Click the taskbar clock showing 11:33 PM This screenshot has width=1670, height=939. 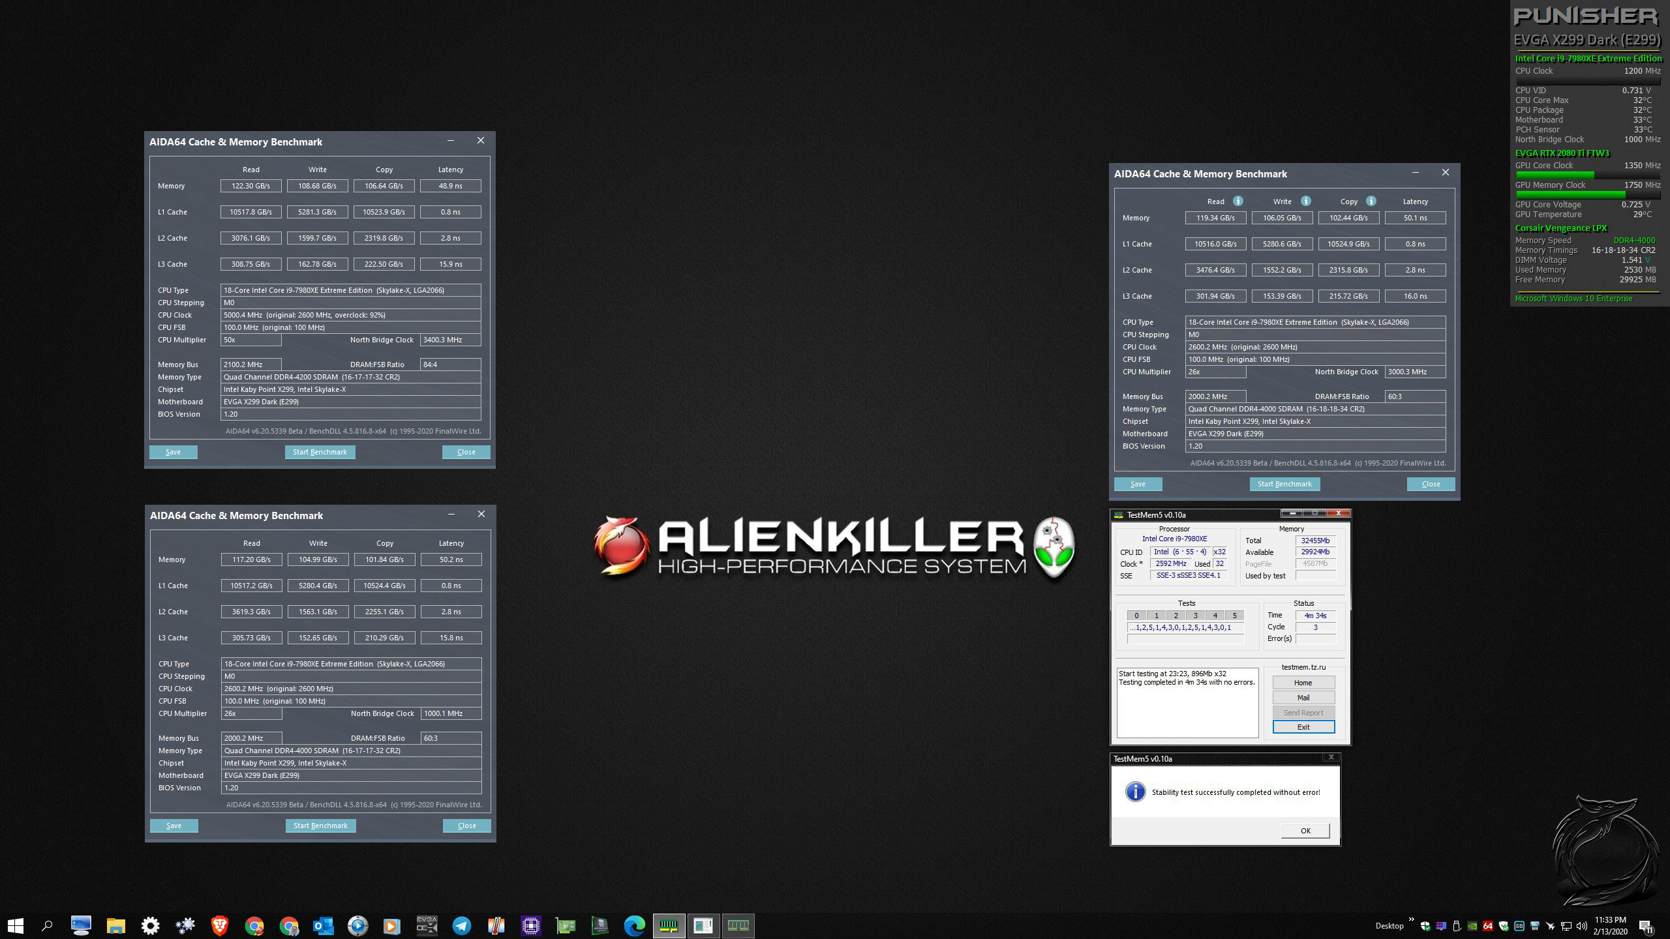(1611, 925)
